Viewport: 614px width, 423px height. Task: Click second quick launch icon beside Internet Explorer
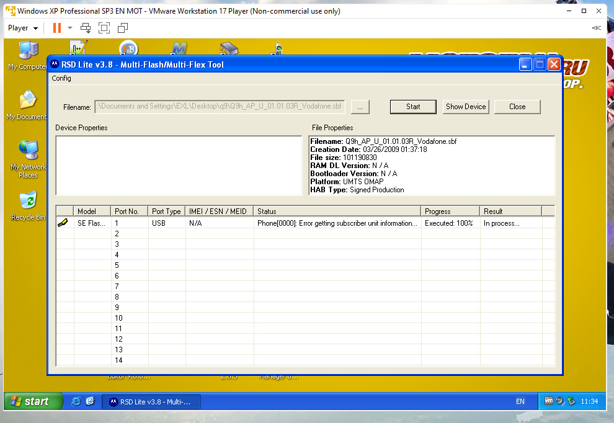click(91, 401)
